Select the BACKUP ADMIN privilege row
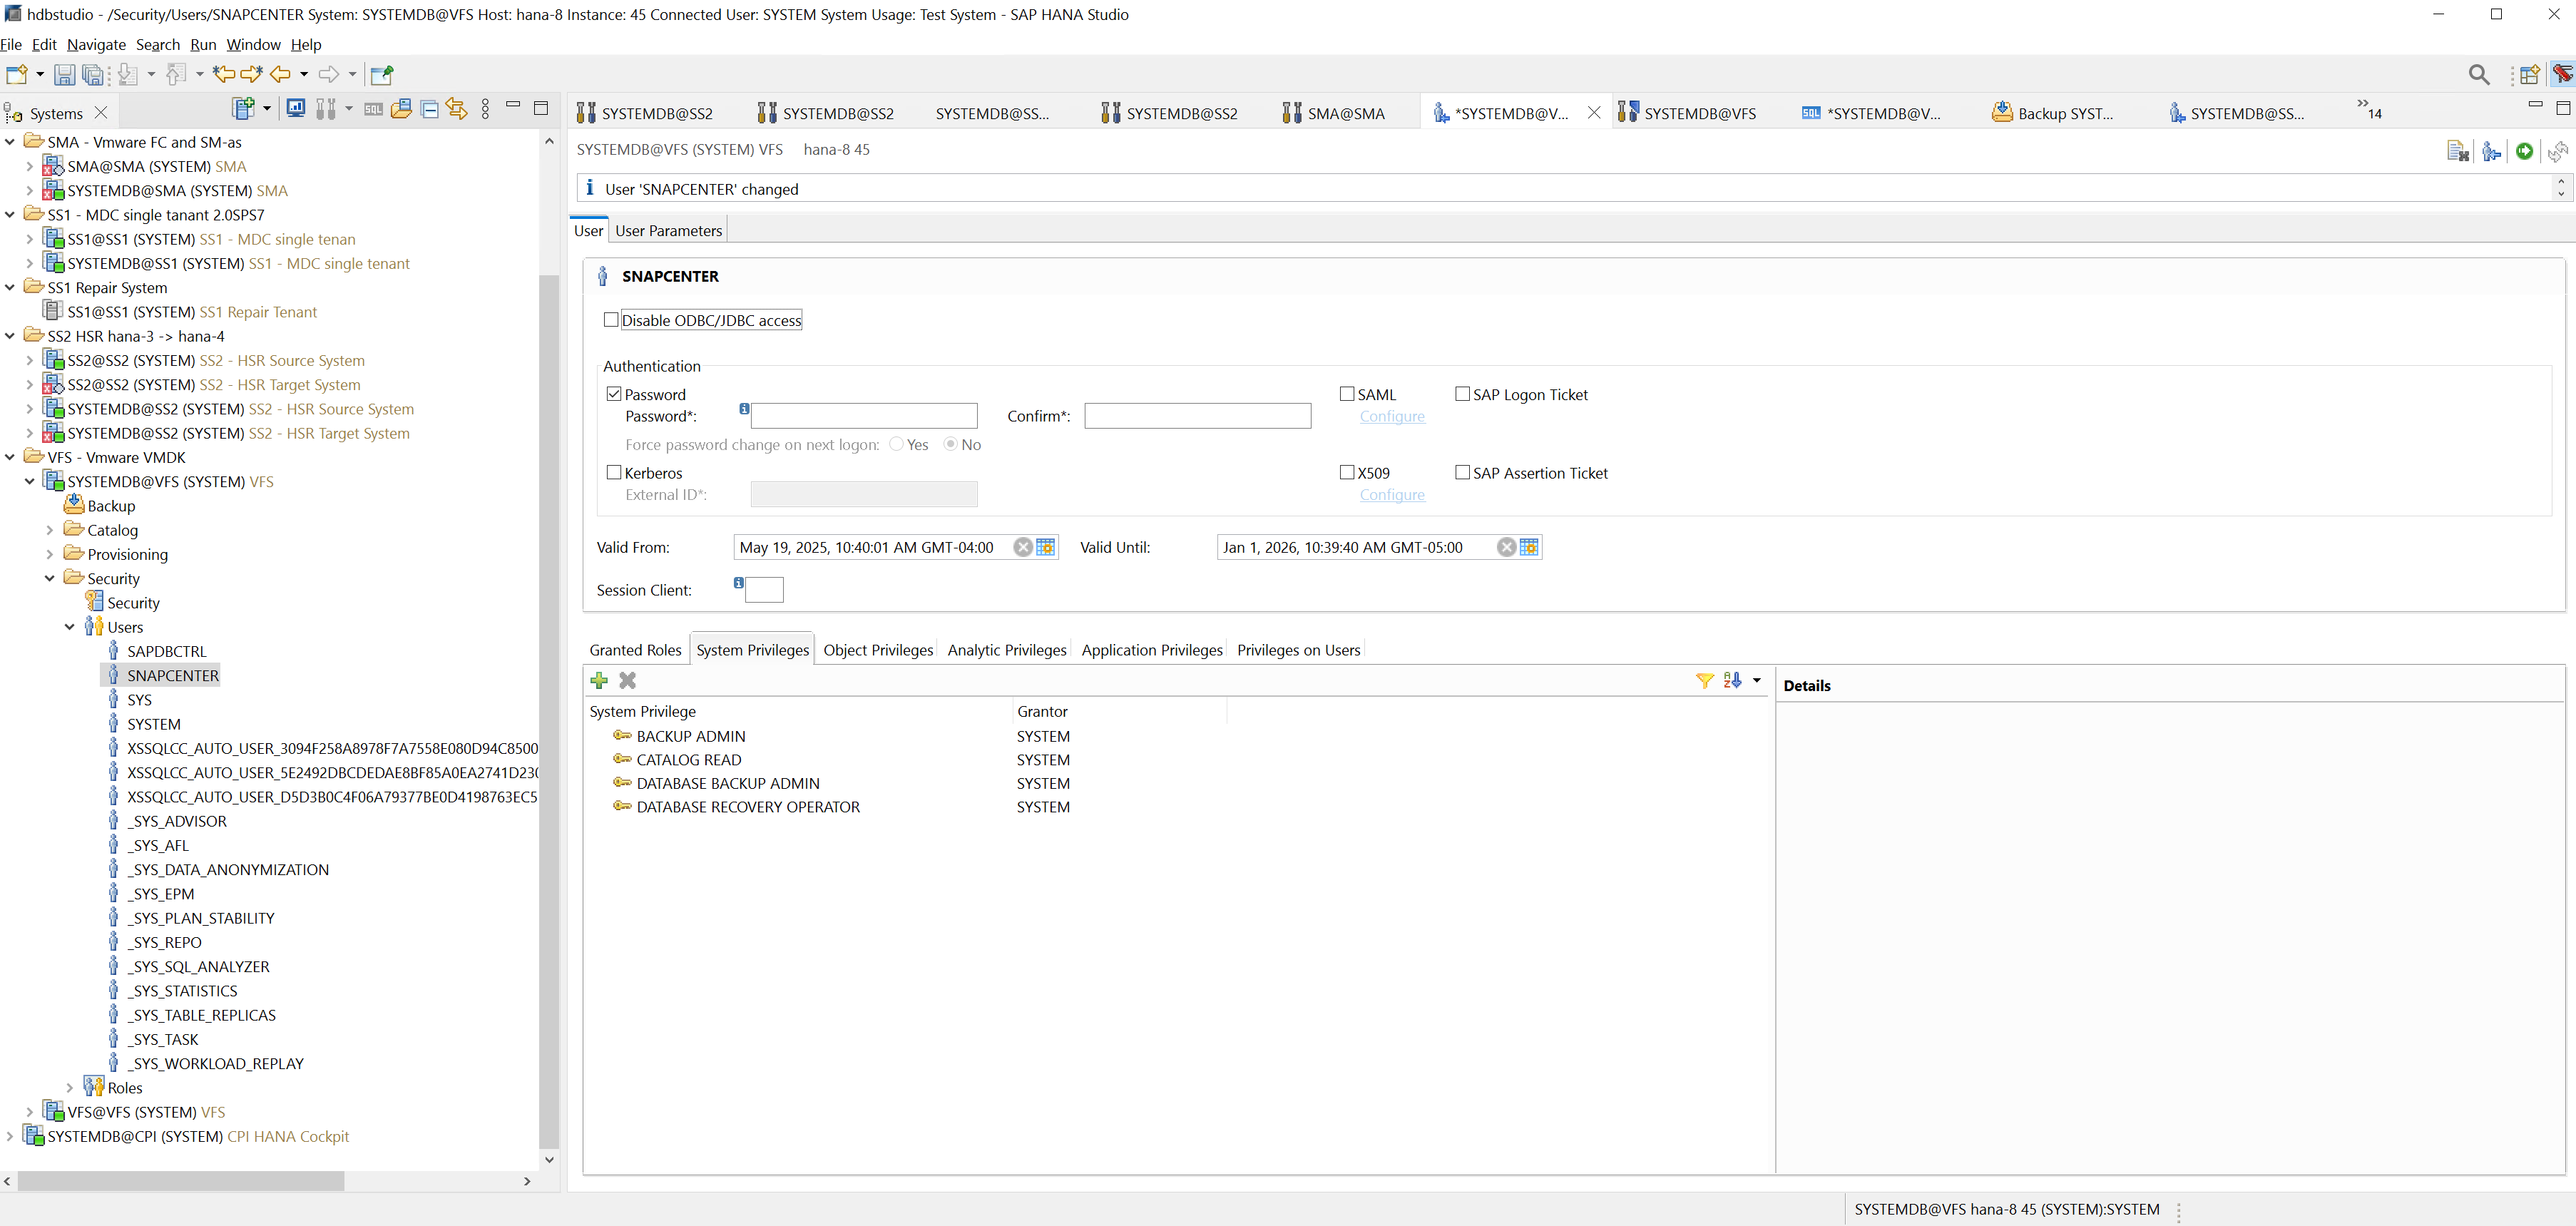 coord(690,736)
